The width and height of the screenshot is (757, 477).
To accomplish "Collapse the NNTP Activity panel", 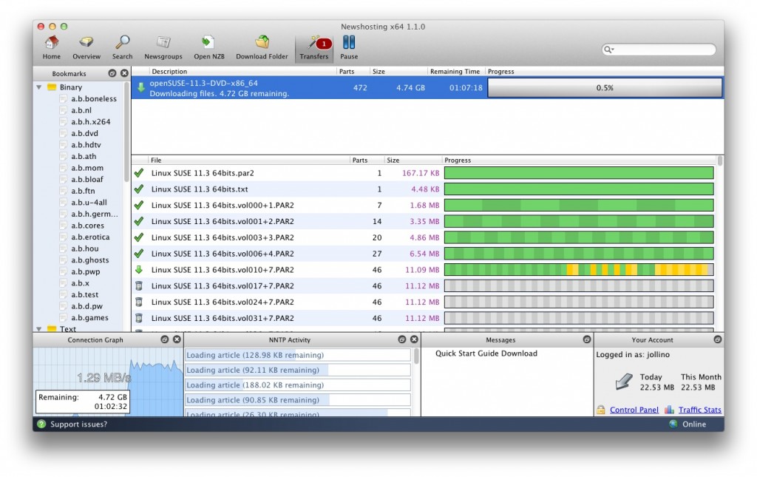I will pos(402,339).
